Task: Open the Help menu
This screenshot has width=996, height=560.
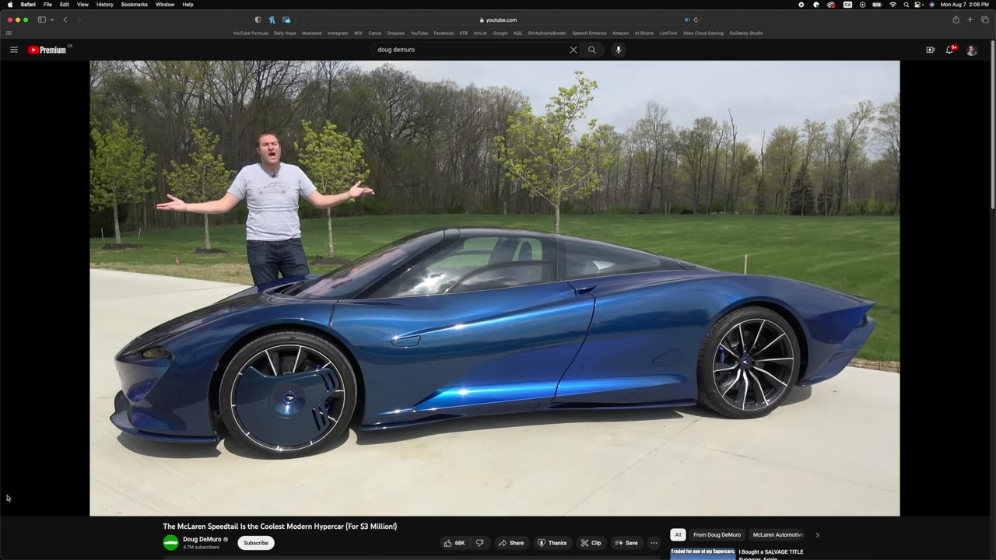Action: click(188, 5)
